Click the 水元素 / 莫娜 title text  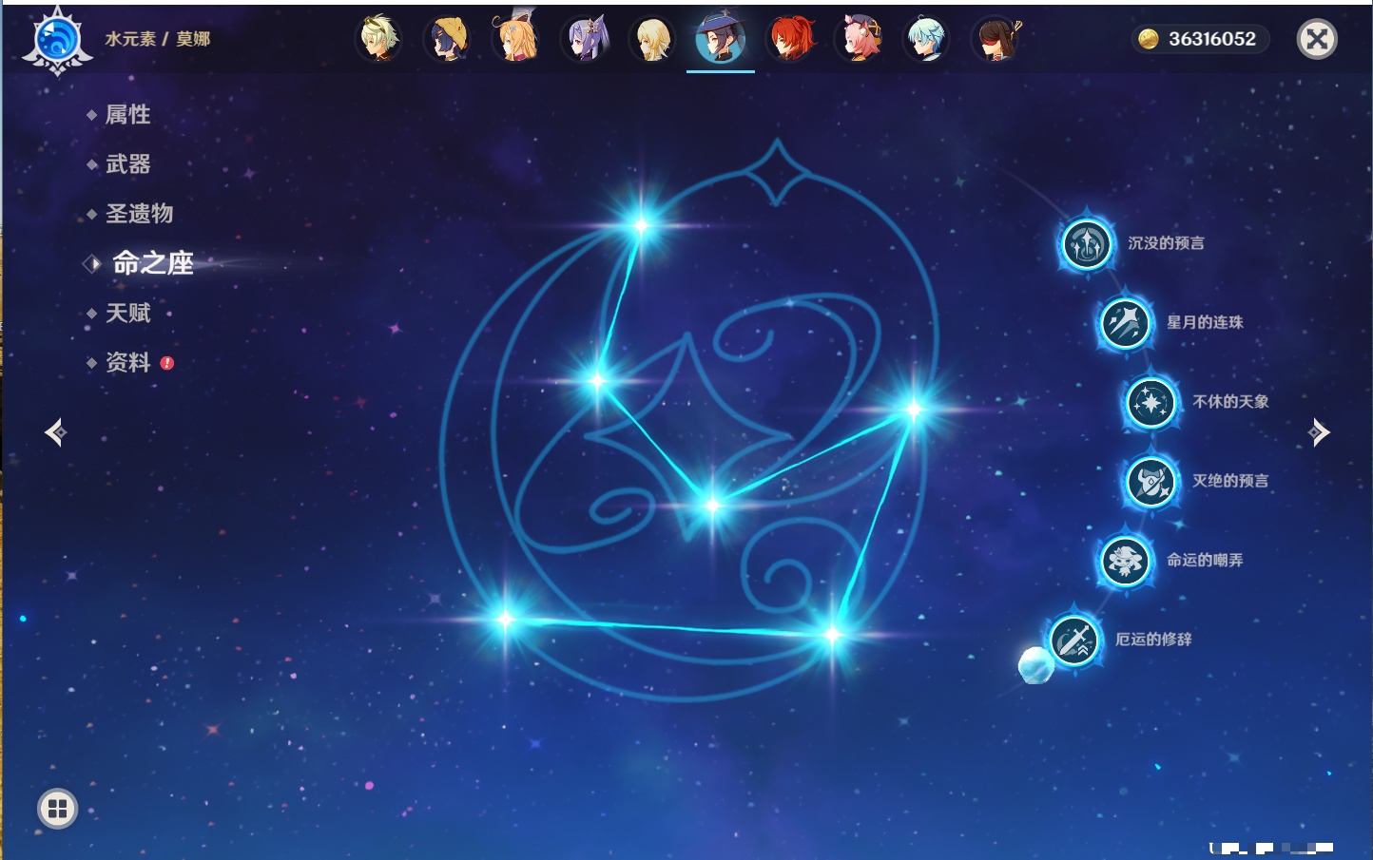[x=158, y=39]
